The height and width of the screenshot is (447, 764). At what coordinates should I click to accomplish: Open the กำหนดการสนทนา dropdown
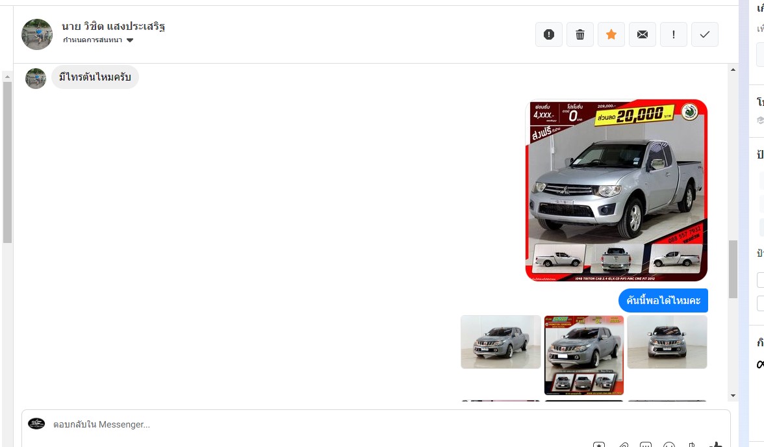98,40
